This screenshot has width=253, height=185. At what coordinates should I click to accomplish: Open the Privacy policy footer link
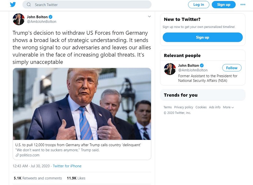click(x=184, y=107)
